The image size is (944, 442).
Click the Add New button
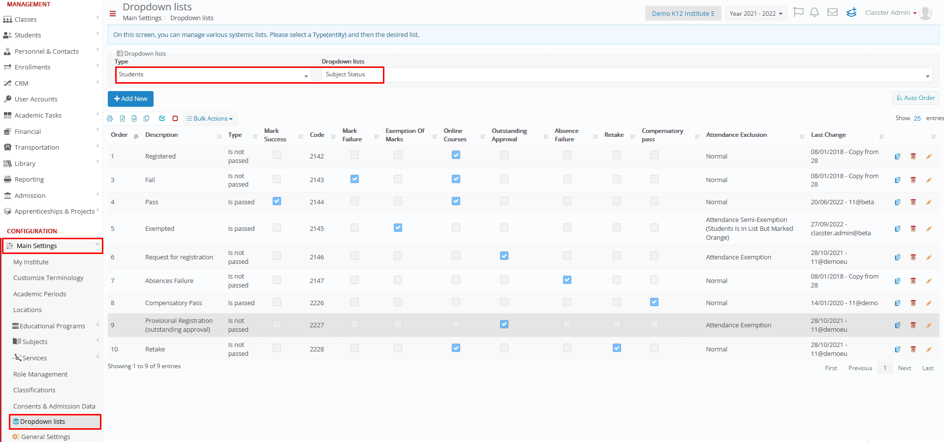(x=130, y=99)
